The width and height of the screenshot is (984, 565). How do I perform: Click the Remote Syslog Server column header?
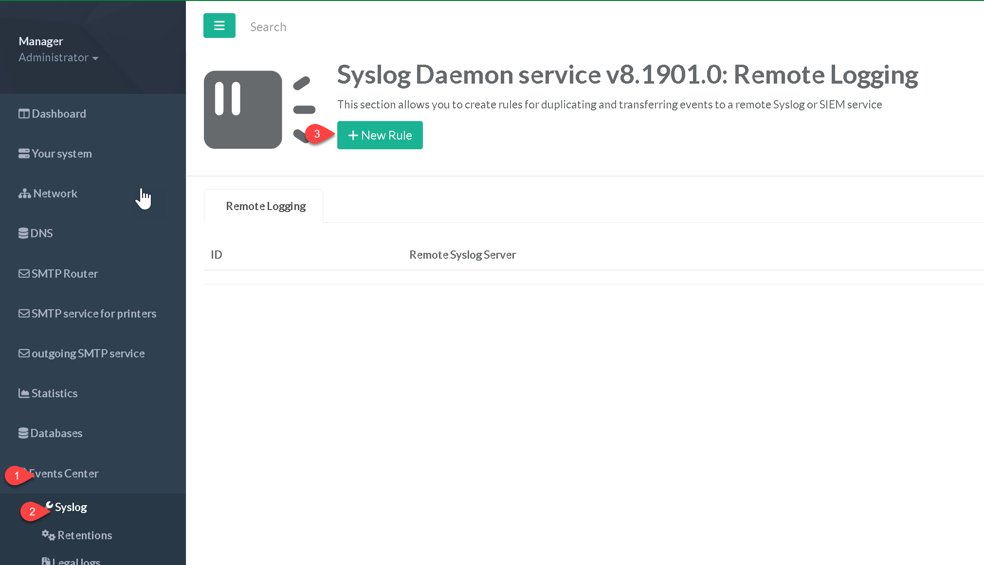pos(462,255)
